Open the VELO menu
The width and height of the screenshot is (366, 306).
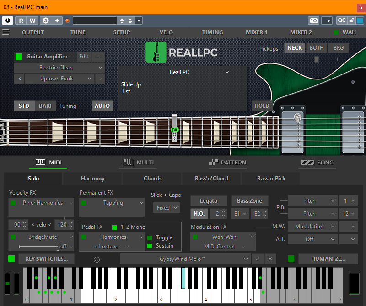click(166, 32)
